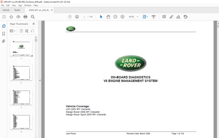Screen dimensions: 219x138
Task: Go to previous page arrow icon
Action: coord(70,17)
